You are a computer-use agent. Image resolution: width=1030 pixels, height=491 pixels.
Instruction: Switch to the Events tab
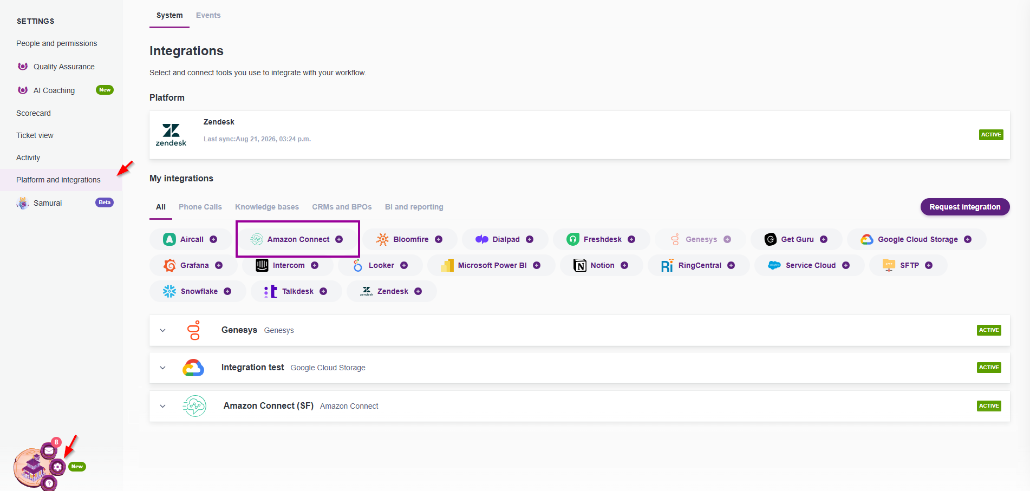pos(208,15)
